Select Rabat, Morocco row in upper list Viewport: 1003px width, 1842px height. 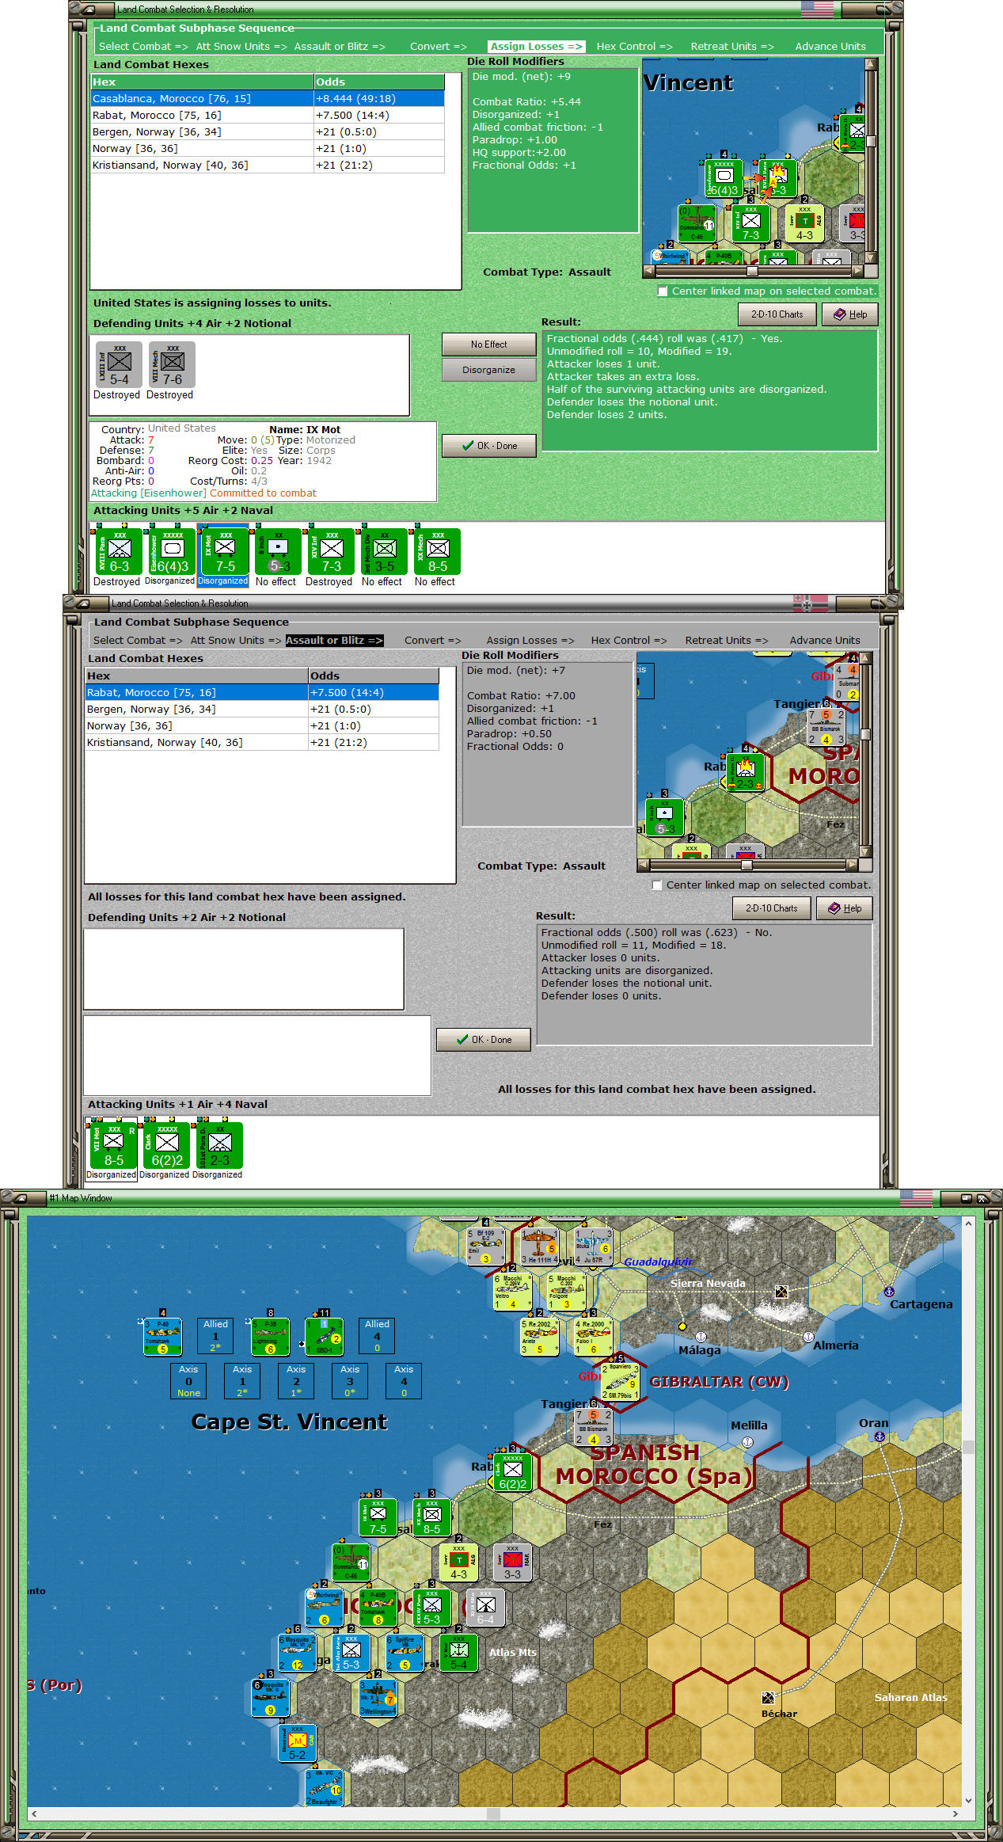268,116
